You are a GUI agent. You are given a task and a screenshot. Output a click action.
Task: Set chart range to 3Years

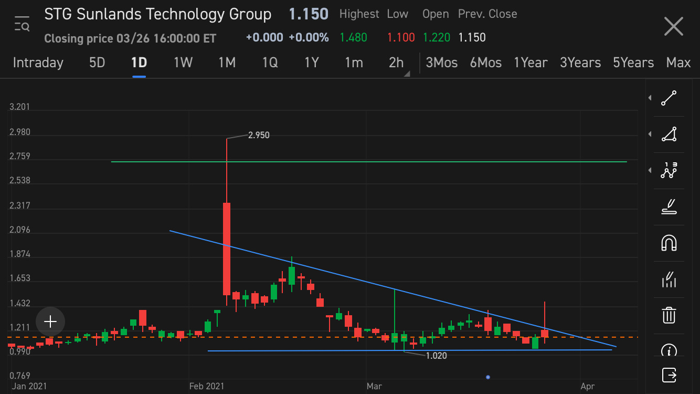pyautogui.click(x=580, y=63)
